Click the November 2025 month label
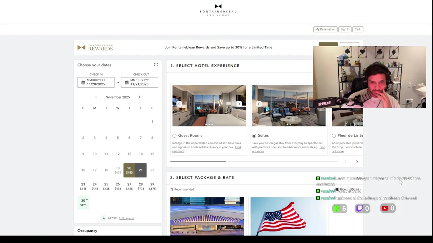The height and width of the screenshot is (243, 433). coord(118,97)
